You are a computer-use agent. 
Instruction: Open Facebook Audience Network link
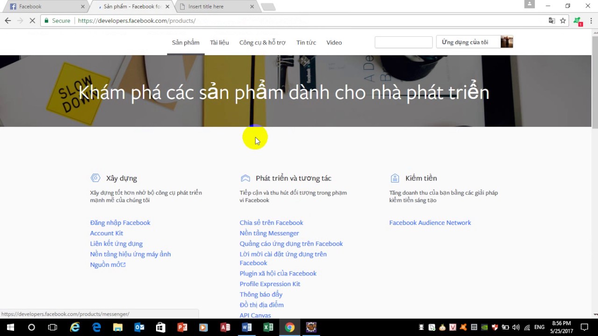point(430,223)
